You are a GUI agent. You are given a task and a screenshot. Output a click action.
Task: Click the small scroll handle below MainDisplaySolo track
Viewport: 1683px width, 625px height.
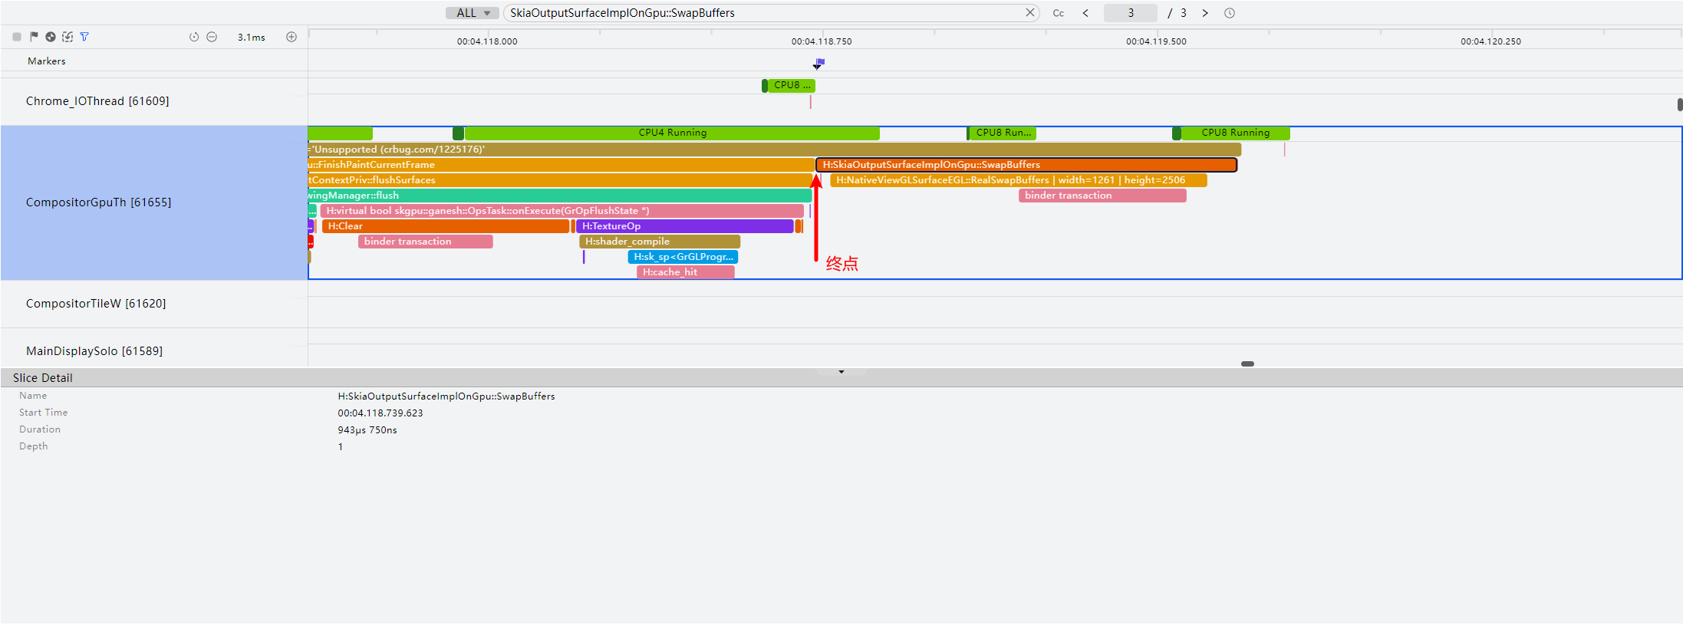click(x=1247, y=363)
